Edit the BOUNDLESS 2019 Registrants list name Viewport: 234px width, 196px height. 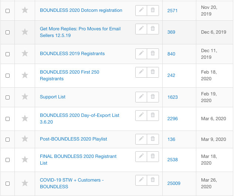(x=141, y=54)
